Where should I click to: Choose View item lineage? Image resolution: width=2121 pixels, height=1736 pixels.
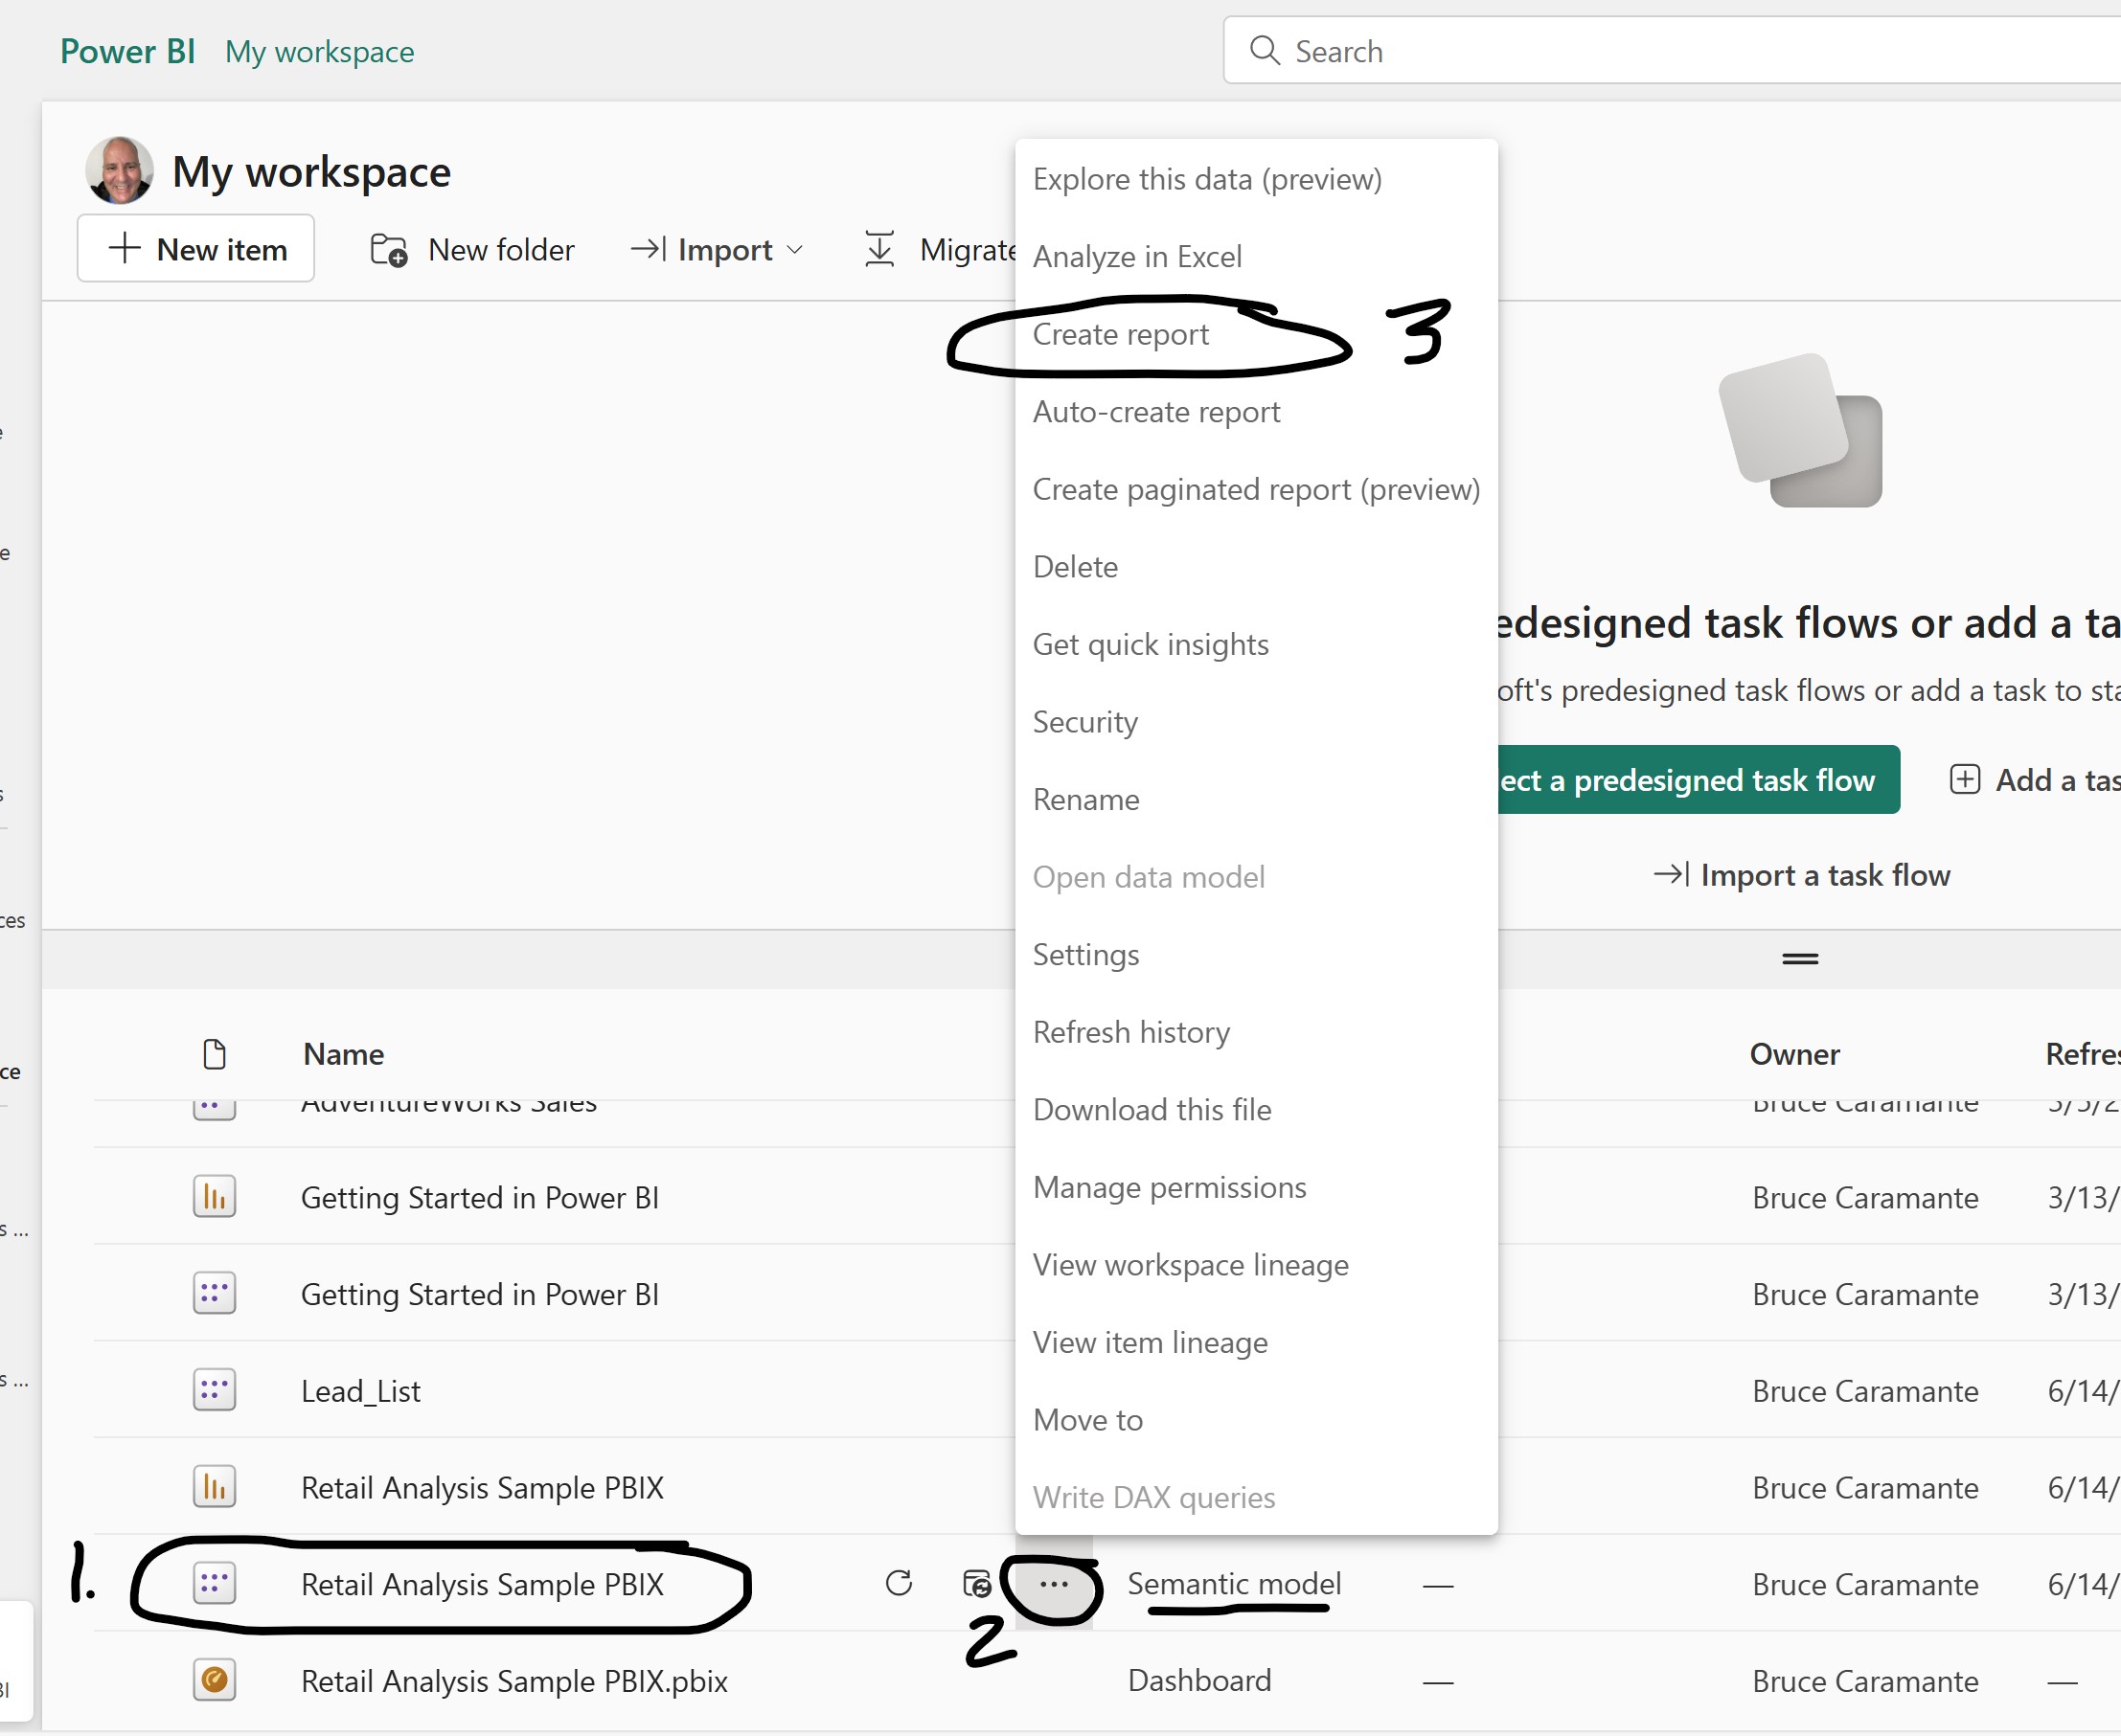point(1151,1342)
